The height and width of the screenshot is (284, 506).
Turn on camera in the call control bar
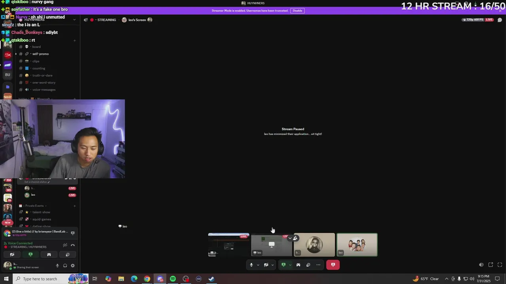tap(266, 265)
